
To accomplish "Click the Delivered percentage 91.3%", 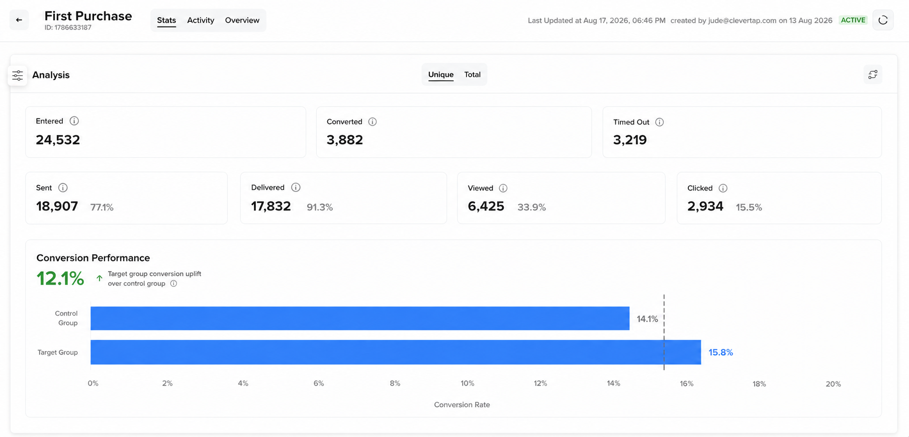I will point(320,207).
